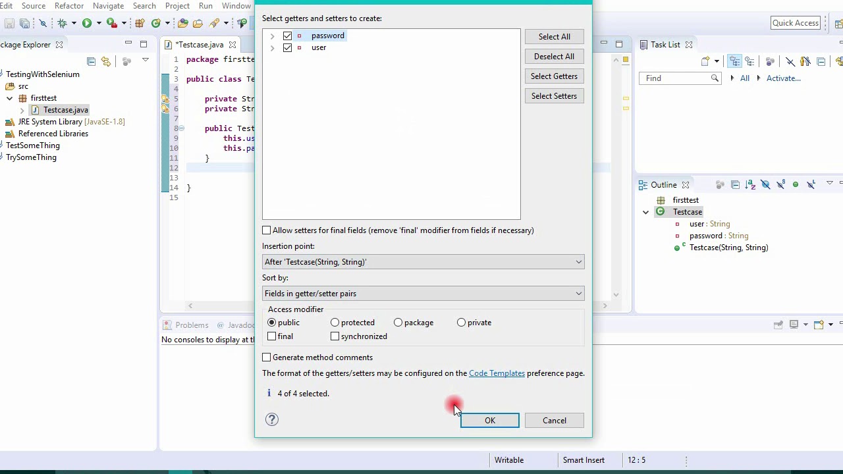The width and height of the screenshot is (843, 474).
Task: Click the New Task icon in Task List
Action: pyautogui.click(x=705, y=61)
